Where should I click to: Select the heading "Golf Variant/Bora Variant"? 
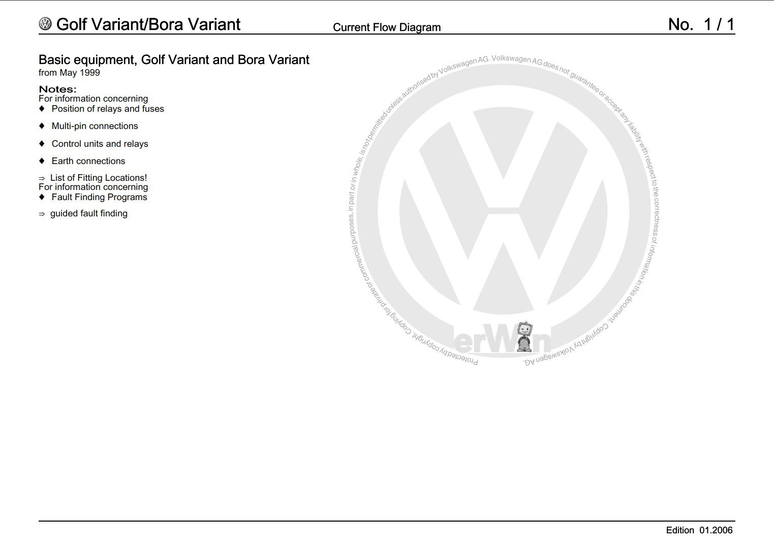[148, 24]
